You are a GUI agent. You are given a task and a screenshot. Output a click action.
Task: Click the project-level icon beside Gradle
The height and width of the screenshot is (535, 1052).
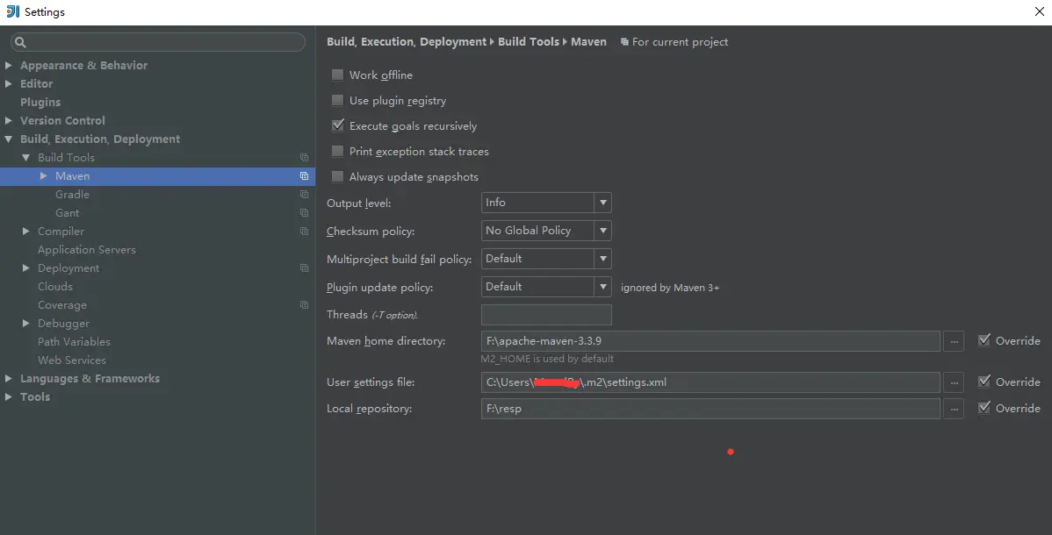tap(304, 195)
